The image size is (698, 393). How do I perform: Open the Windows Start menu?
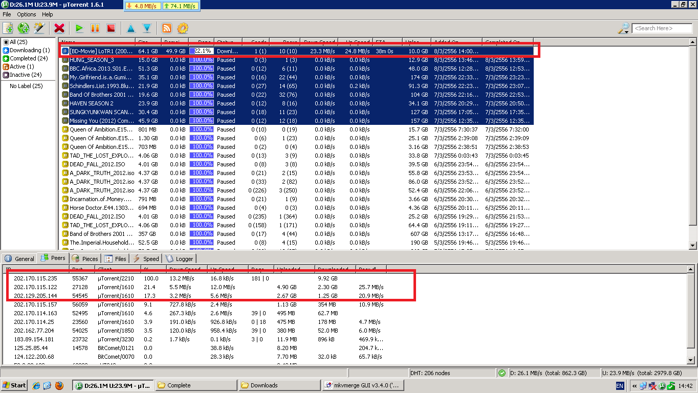pyautogui.click(x=14, y=385)
